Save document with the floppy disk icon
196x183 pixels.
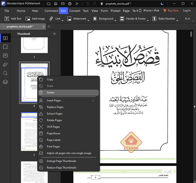[56, 4]
